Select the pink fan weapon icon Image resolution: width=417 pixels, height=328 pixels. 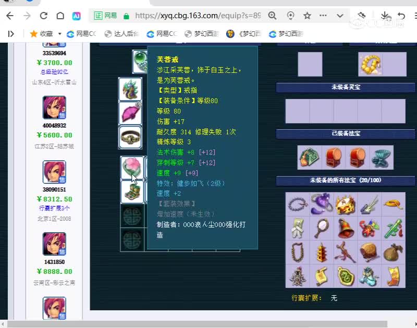click(130, 113)
